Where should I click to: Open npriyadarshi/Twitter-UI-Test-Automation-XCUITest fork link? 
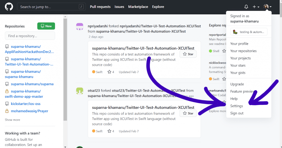160,26
